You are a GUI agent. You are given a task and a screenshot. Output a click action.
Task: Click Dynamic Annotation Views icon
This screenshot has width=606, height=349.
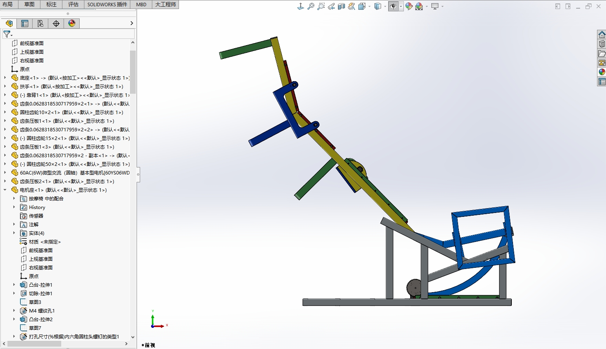pos(352,6)
